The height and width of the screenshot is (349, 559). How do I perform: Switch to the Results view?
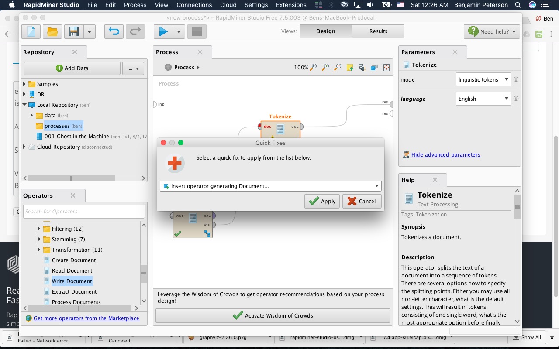click(378, 31)
